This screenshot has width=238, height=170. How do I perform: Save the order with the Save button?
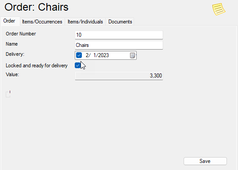click(x=205, y=161)
